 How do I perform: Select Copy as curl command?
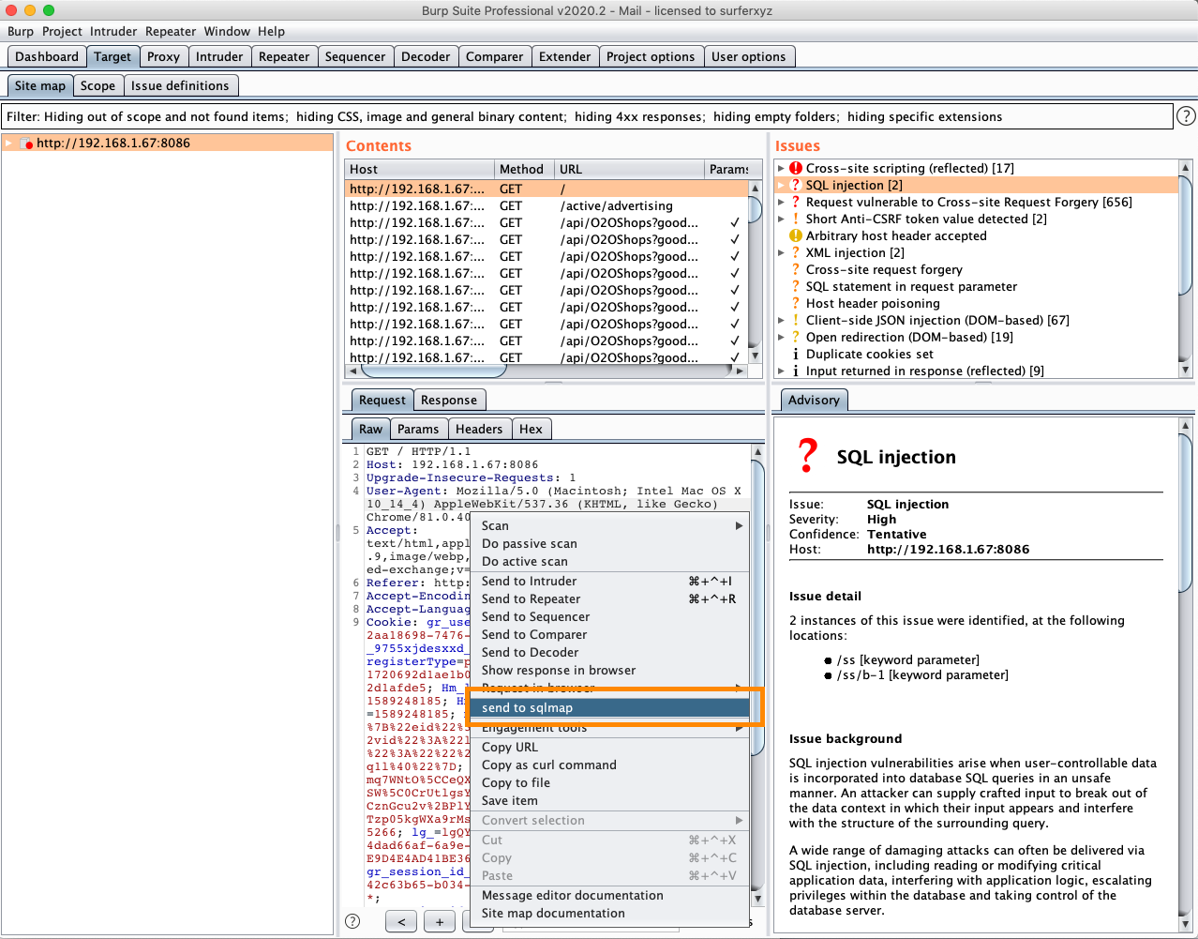609,765
